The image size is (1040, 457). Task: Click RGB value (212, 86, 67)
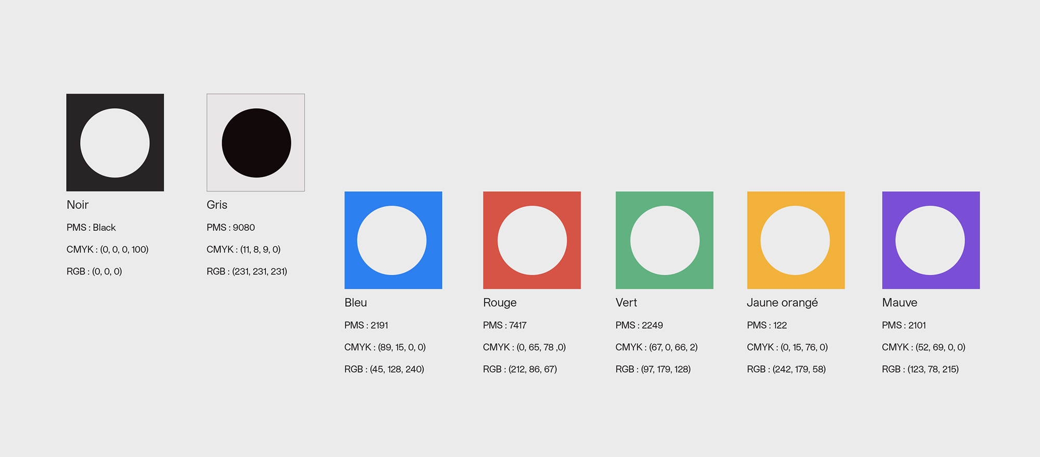click(519, 369)
